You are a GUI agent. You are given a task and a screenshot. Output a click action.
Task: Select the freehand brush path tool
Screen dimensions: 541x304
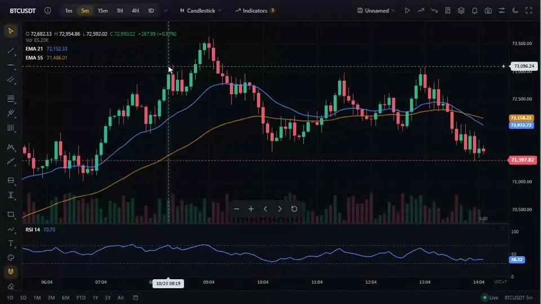(x=11, y=229)
